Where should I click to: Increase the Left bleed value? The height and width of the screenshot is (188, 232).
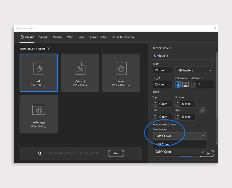155,115
